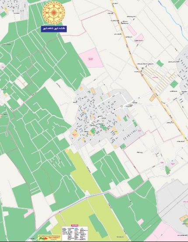The height and width of the screenshot is (242, 188).
Task: Click the compass rose emblem
Action: (54, 13)
